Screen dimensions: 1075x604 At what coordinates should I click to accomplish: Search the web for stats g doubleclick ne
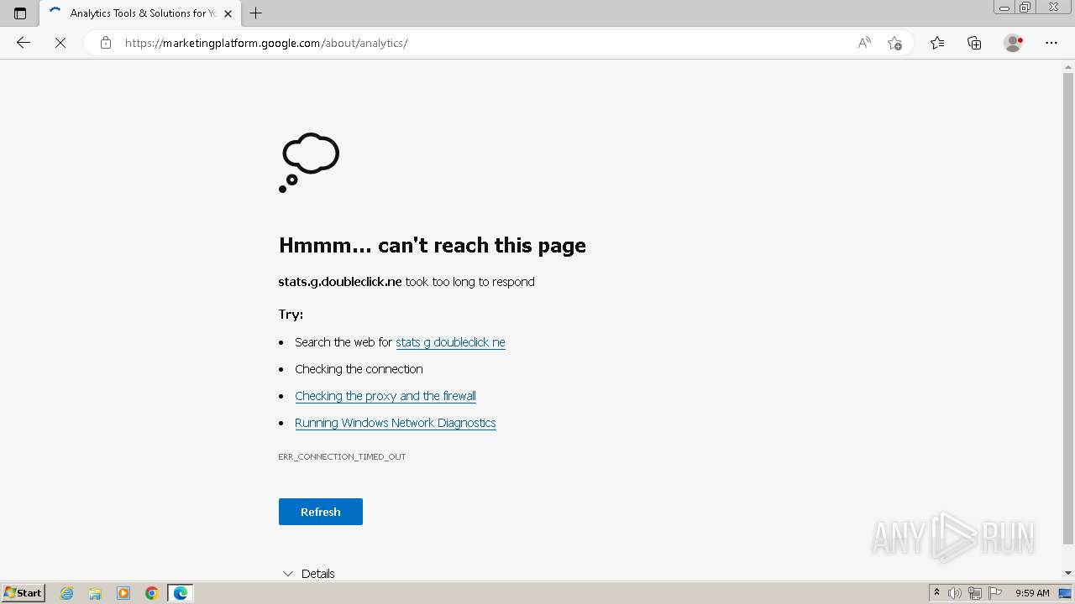[450, 342]
